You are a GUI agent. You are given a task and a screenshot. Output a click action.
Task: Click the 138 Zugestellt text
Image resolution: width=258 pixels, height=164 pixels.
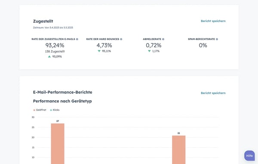coord(55,52)
